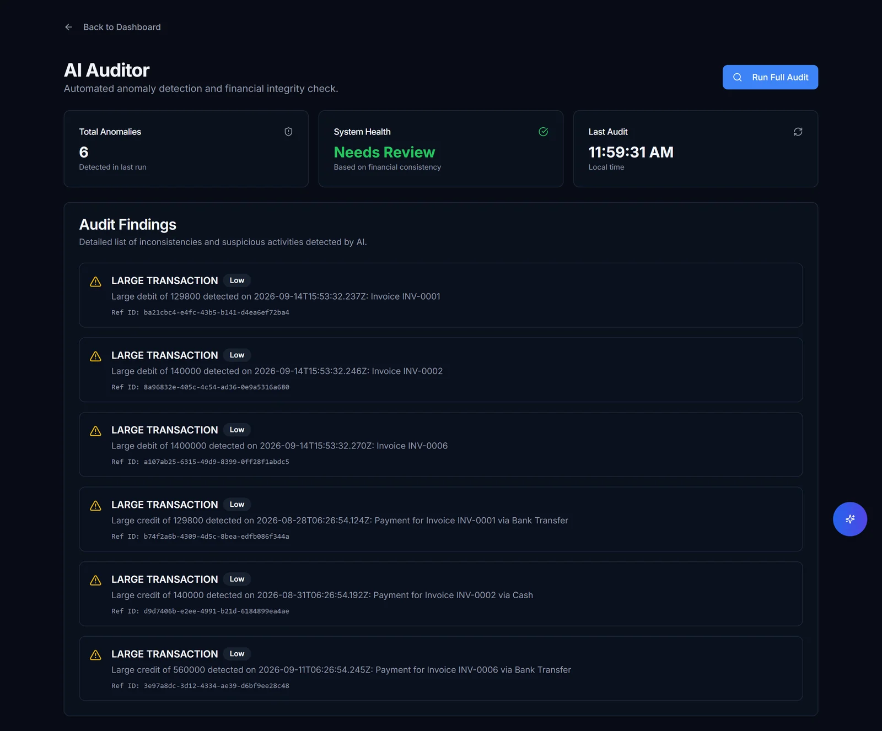Open the floating AI sparkle assistant button

[x=849, y=519]
